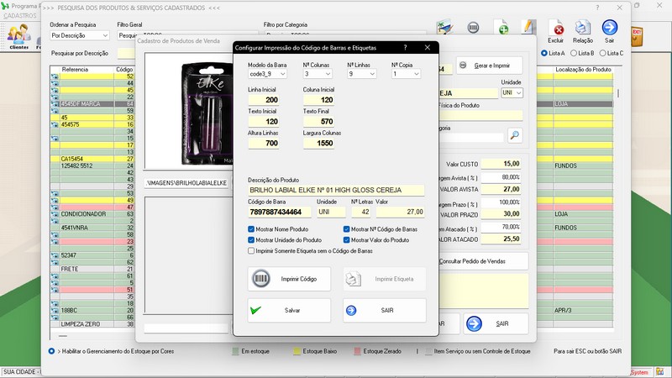Viewport: 672px width, 378px height.
Task: Click the Imprimir Código barcode button
Action: [x=289, y=278]
